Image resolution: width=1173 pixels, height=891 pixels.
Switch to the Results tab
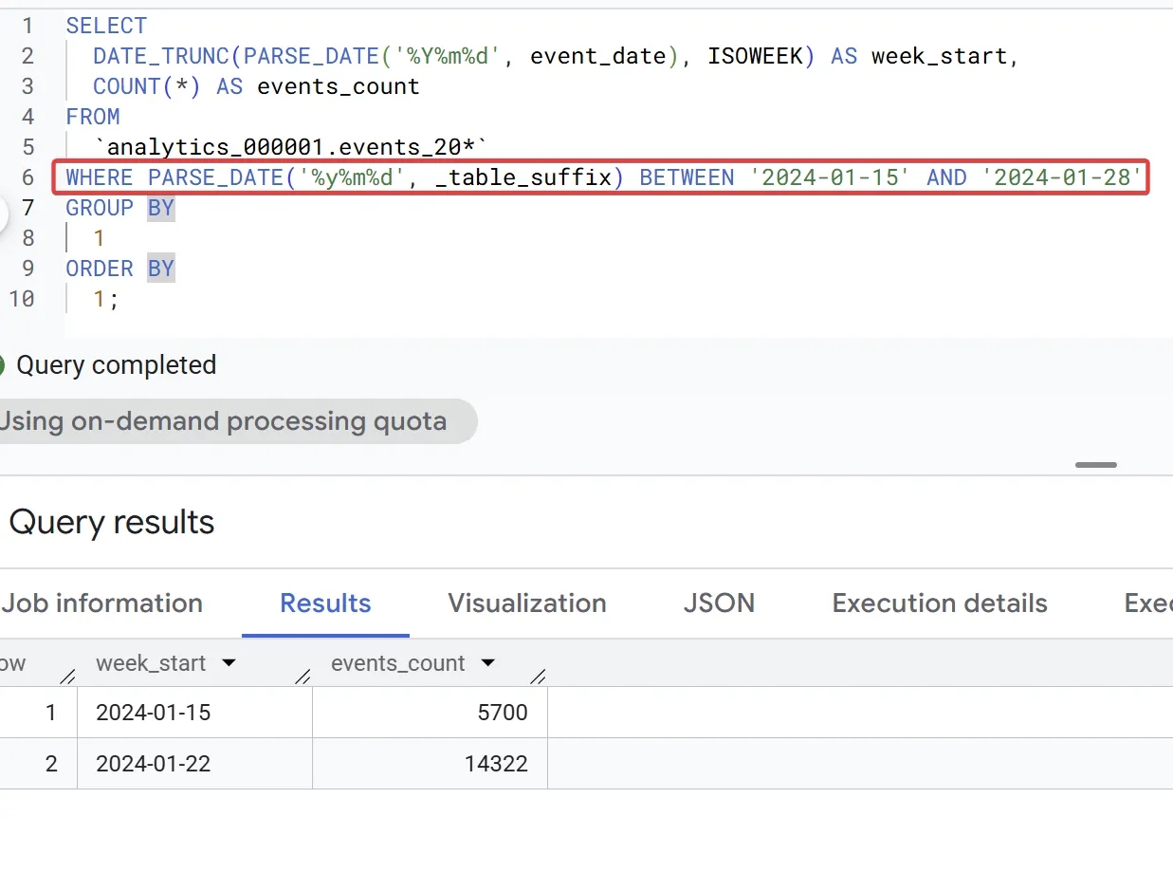click(x=325, y=603)
